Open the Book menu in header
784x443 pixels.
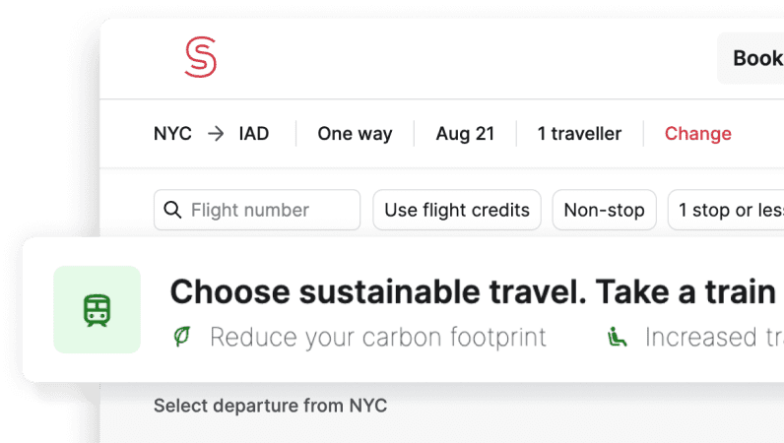[x=751, y=58]
